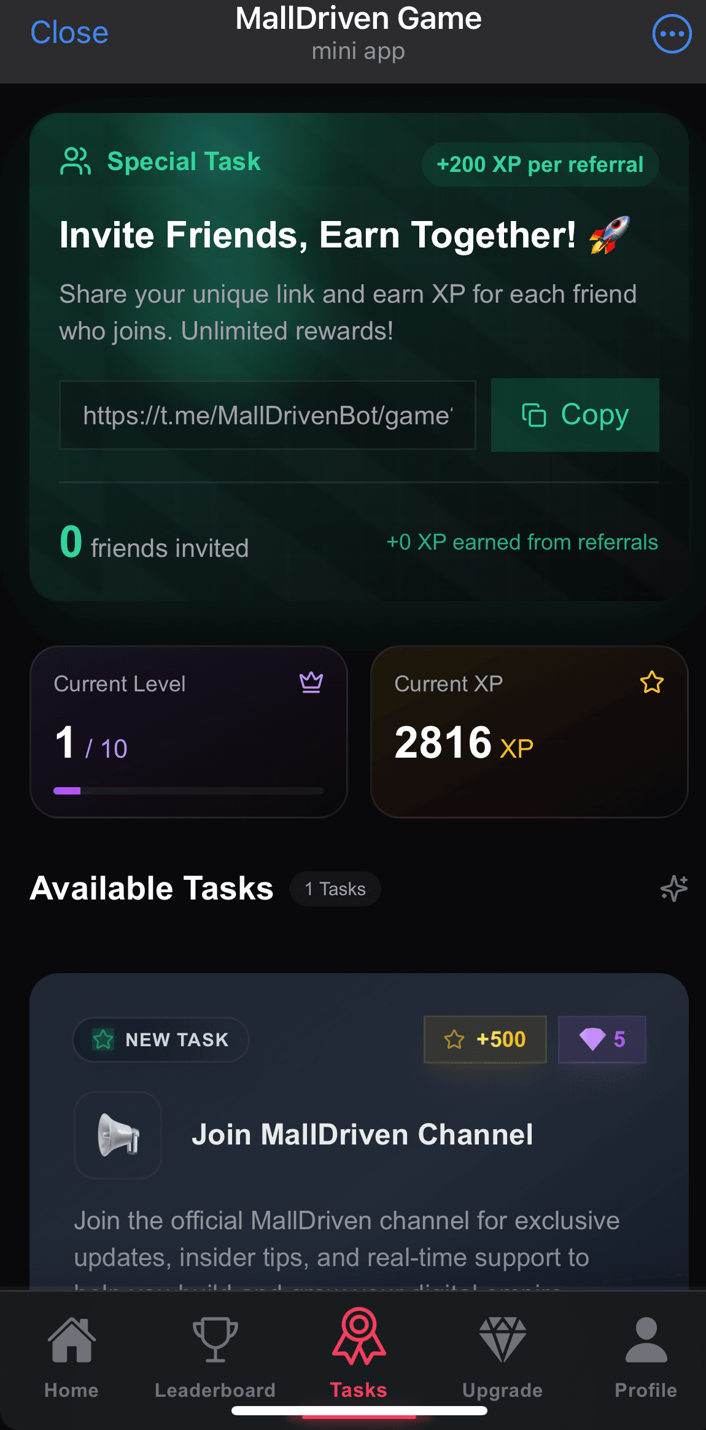Click the +200 XP per referral pill
The image size is (706, 1430).
[540, 165]
